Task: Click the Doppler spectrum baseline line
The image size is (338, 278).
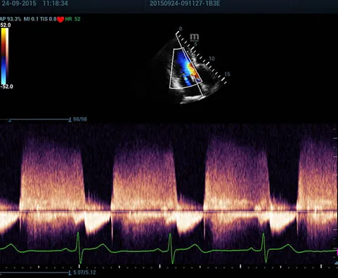Action: click(x=169, y=211)
